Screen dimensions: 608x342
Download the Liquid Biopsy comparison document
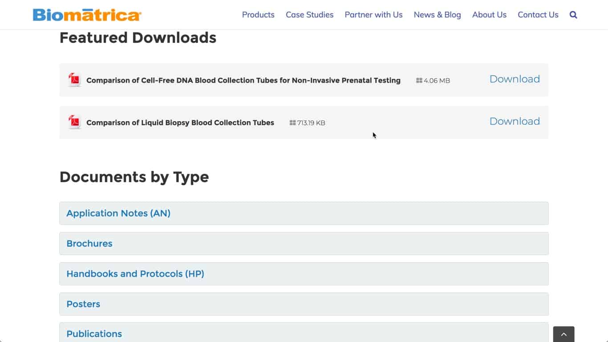(x=515, y=122)
